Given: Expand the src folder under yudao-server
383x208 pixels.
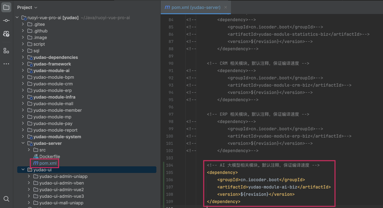Looking at the screenshot, I should pos(29,150).
